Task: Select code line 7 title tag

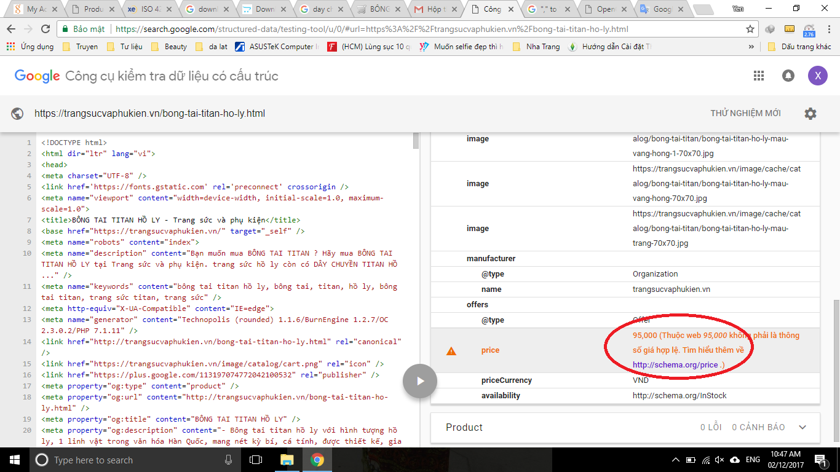Action: pos(171,220)
